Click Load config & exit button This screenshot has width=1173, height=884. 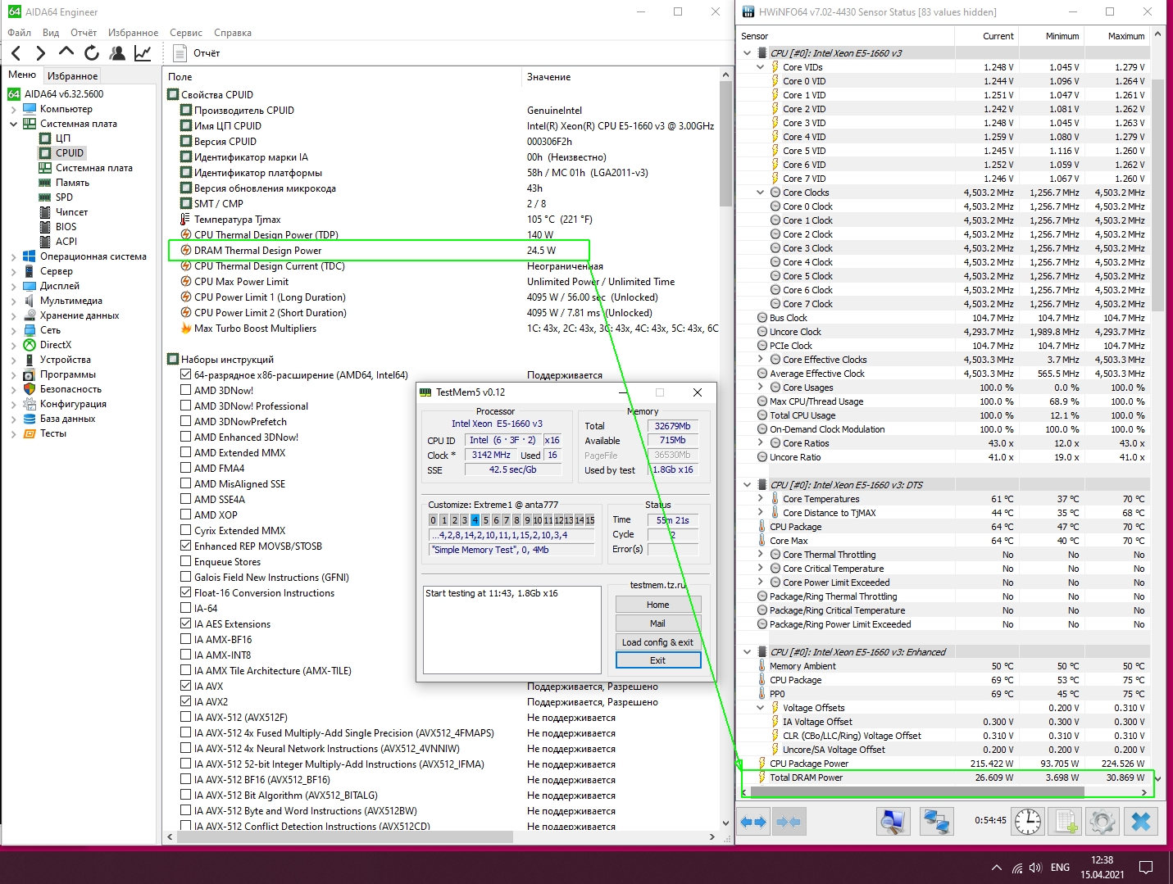pos(658,642)
